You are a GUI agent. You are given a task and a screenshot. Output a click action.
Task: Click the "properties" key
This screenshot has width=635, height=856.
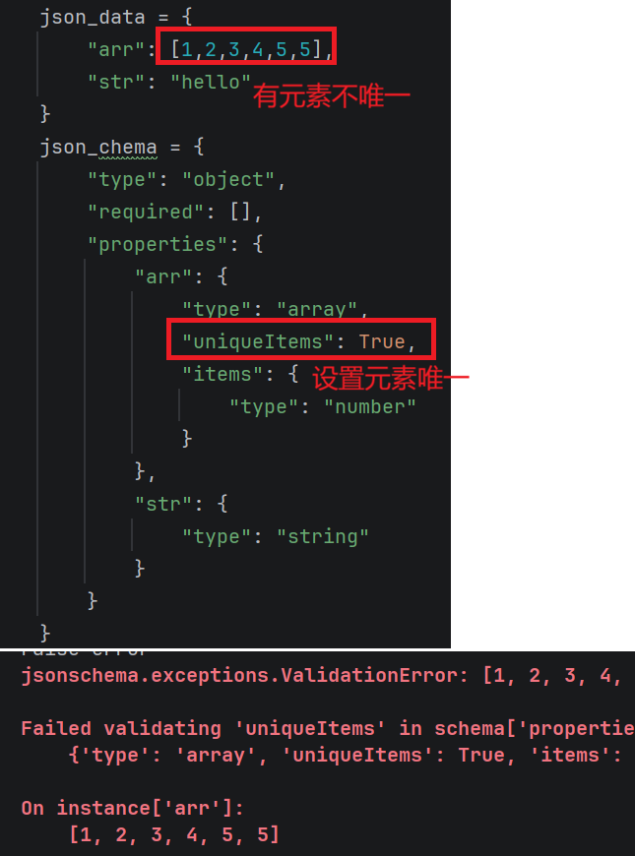click(158, 245)
